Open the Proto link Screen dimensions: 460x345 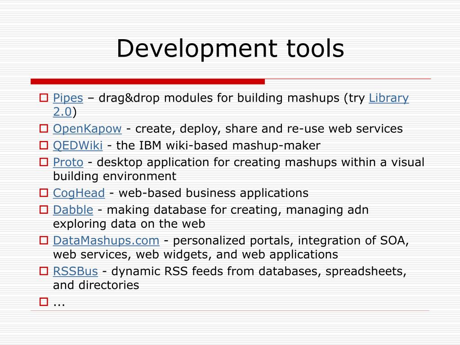(x=68, y=162)
